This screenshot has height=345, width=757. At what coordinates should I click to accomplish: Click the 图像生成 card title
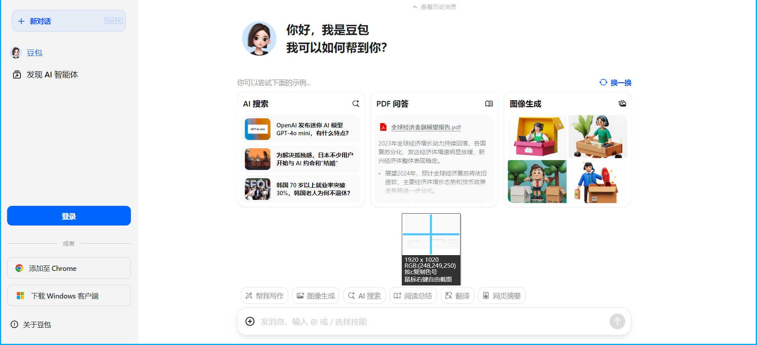[x=525, y=104]
